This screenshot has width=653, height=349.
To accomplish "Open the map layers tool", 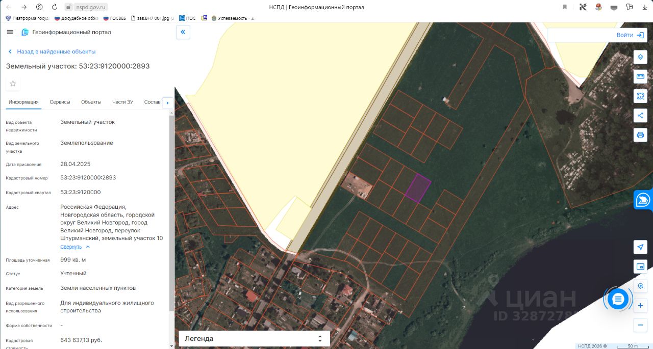I will (x=640, y=57).
